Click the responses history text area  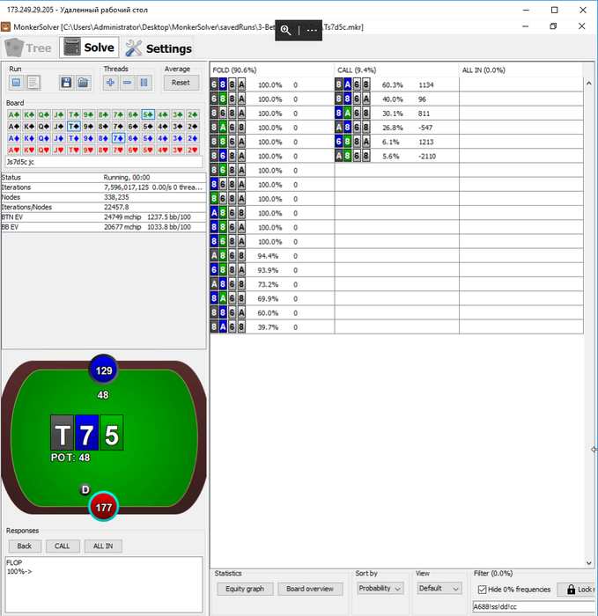[104, 584]
